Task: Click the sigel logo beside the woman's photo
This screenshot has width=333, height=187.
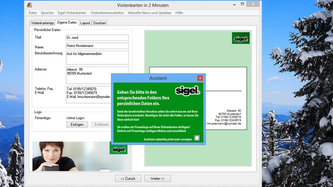Action: click(118, 149)
